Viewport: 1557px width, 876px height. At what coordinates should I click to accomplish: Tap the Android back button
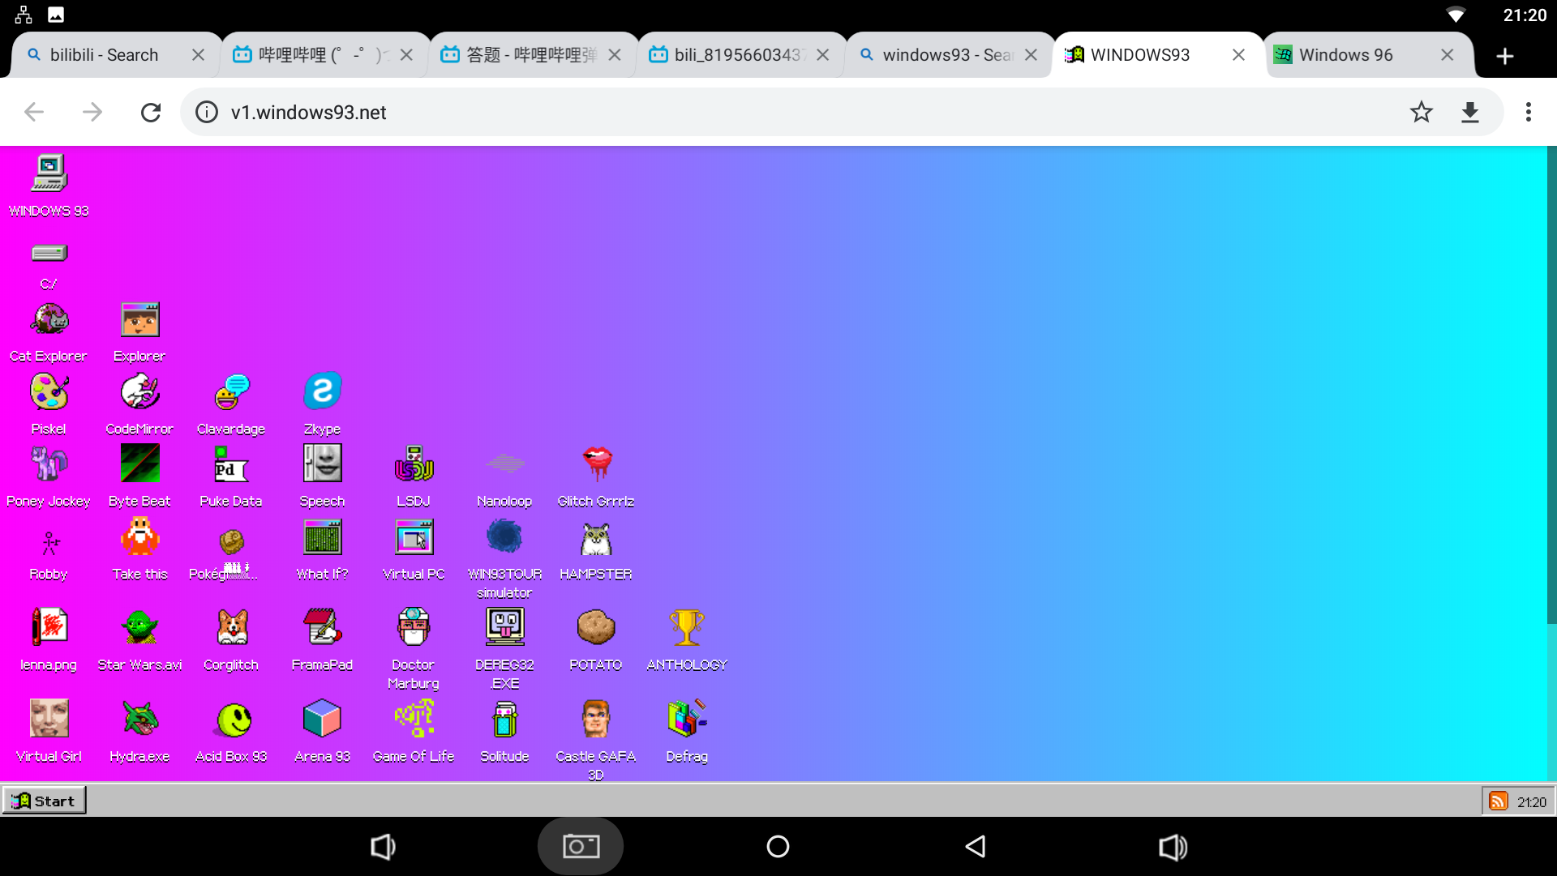click(x=976, y=847)
